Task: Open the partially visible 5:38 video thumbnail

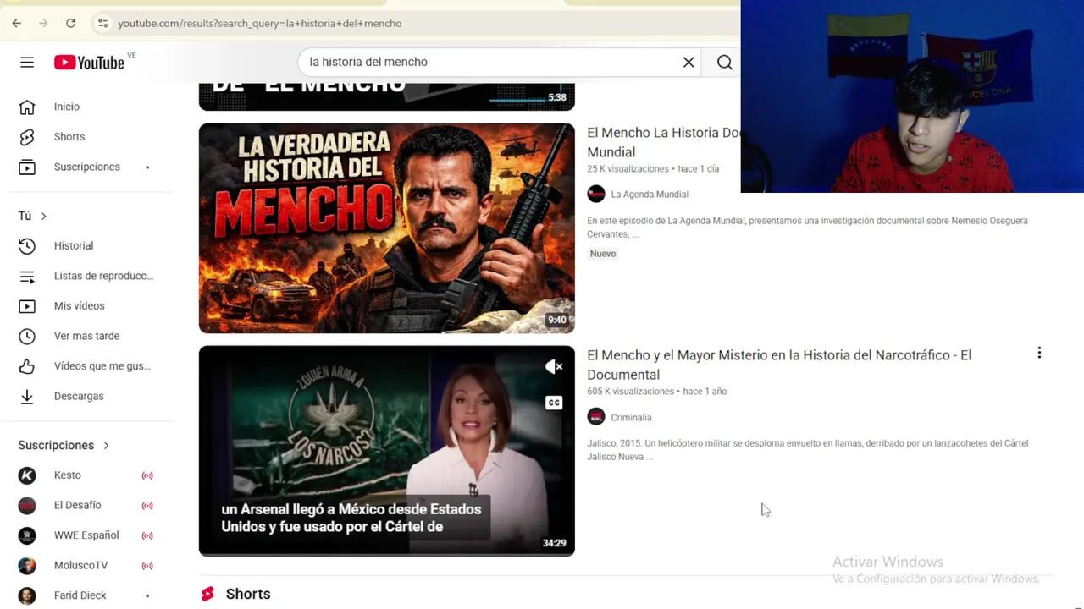Action: pyautogui.click(x=386, y=97)
